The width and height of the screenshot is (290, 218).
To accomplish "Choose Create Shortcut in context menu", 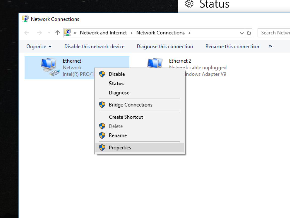I will (139, 117).
